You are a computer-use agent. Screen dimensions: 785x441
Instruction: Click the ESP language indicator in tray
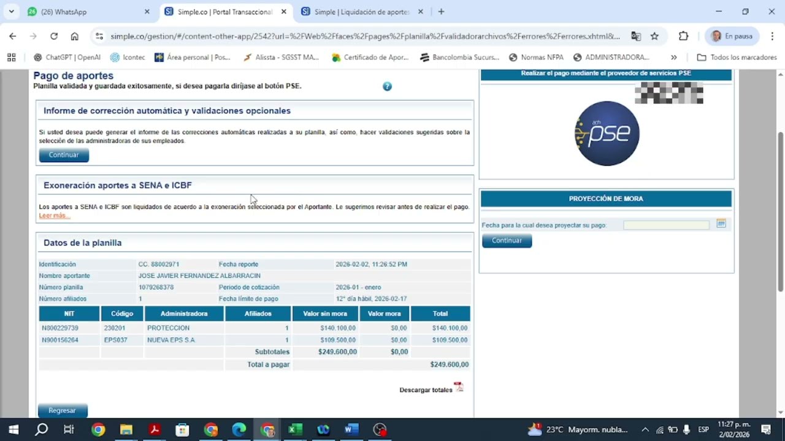point(703,429)
